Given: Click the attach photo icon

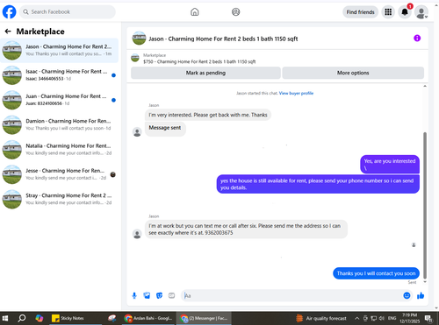Looking at the screenshot, I should [147, 295].
